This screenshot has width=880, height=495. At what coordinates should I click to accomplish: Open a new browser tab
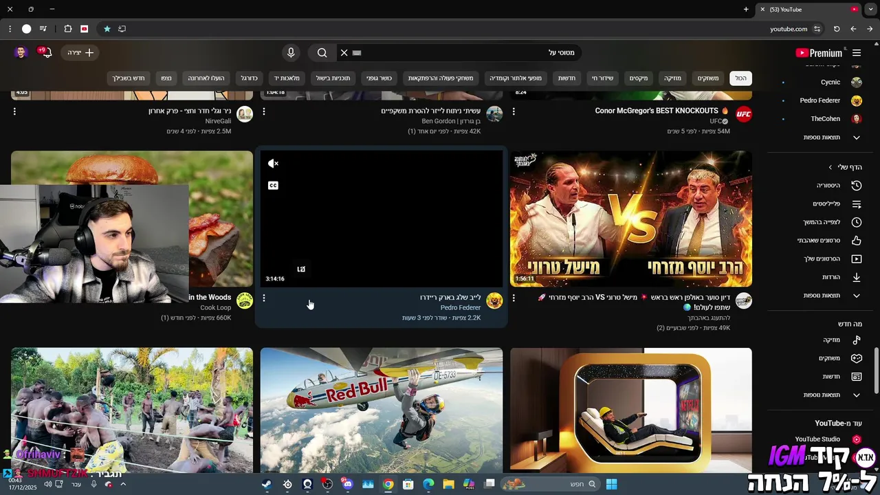pyautogui.click(x=746, y=10)
